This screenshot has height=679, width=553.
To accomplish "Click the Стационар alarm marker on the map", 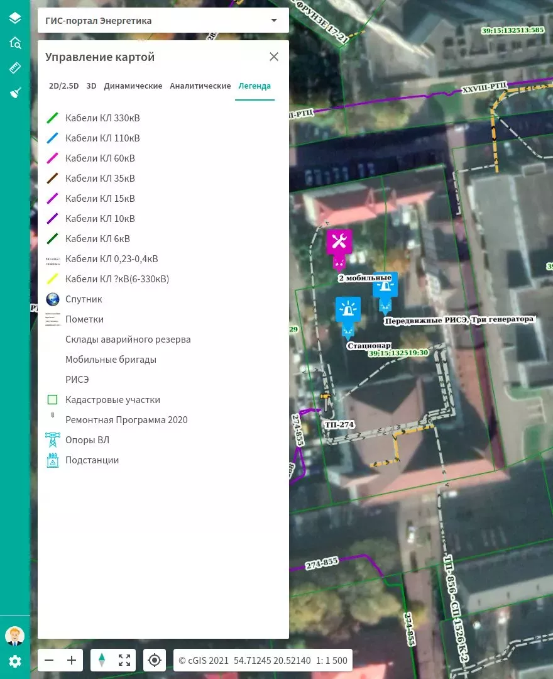I will point(348,311).
